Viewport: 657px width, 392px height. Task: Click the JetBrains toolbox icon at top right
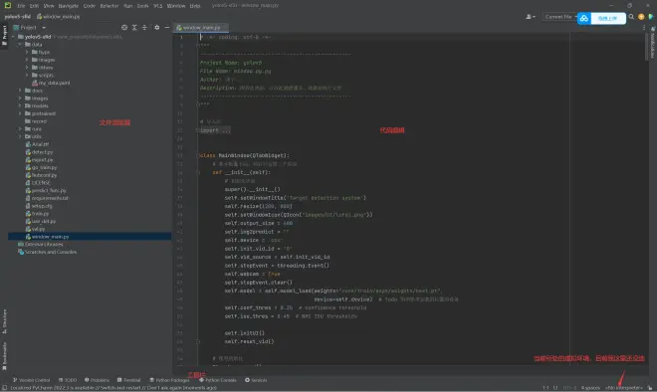click(x=651, y=17)
